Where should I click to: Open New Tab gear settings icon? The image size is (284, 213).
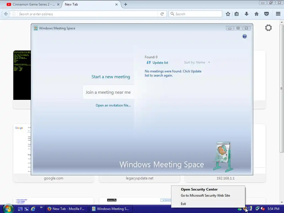tap(268, 28)
